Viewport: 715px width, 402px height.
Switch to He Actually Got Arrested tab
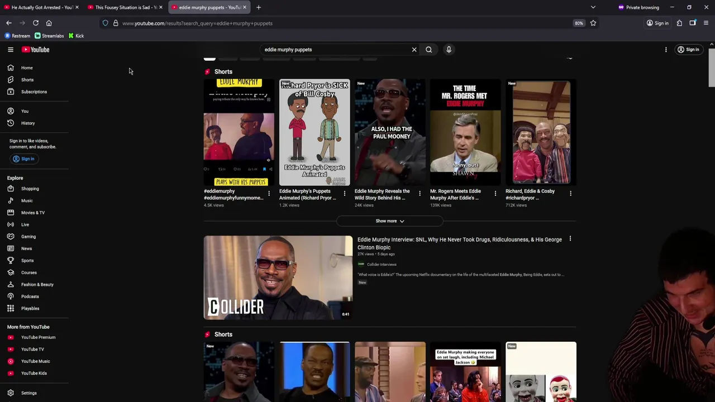coord(42,7)
